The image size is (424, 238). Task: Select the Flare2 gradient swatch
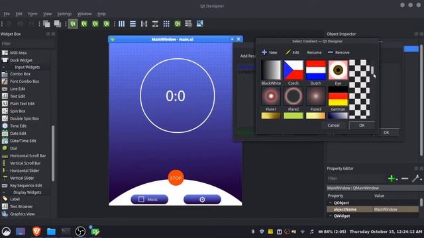click(293, 96)
